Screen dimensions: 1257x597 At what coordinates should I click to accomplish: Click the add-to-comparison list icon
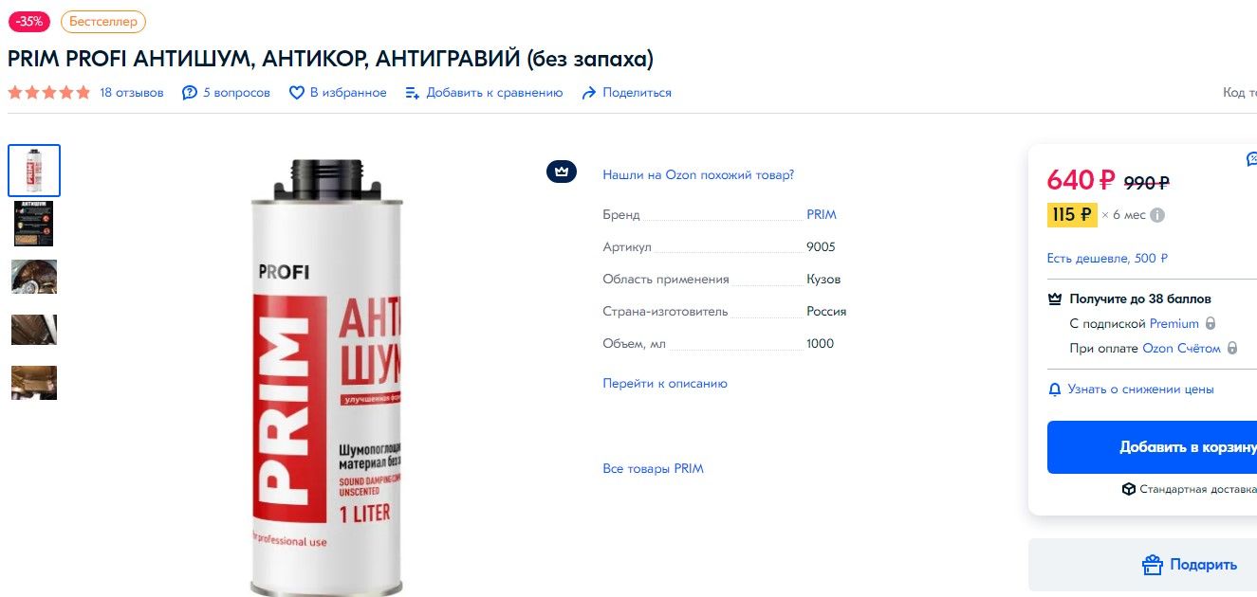pos(413,93)
